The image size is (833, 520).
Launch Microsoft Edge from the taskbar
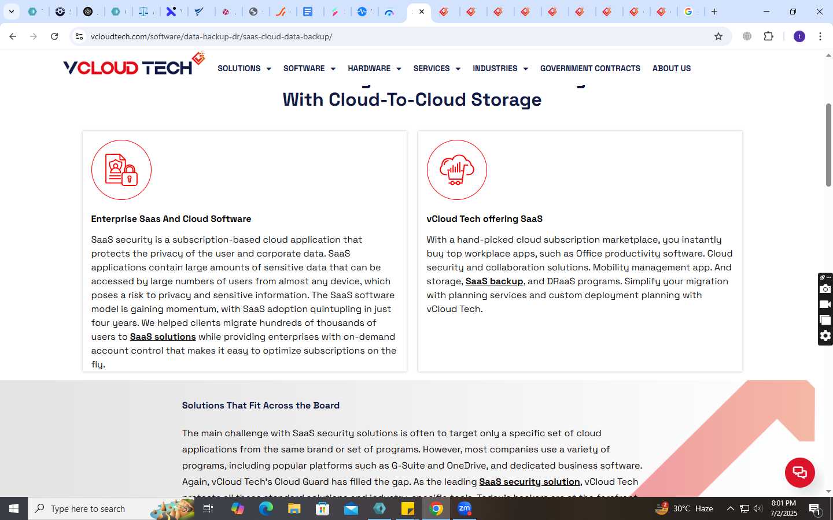[x=266, y=508]
